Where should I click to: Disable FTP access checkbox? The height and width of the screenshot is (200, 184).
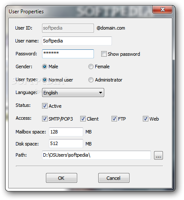tap(114, 119)
